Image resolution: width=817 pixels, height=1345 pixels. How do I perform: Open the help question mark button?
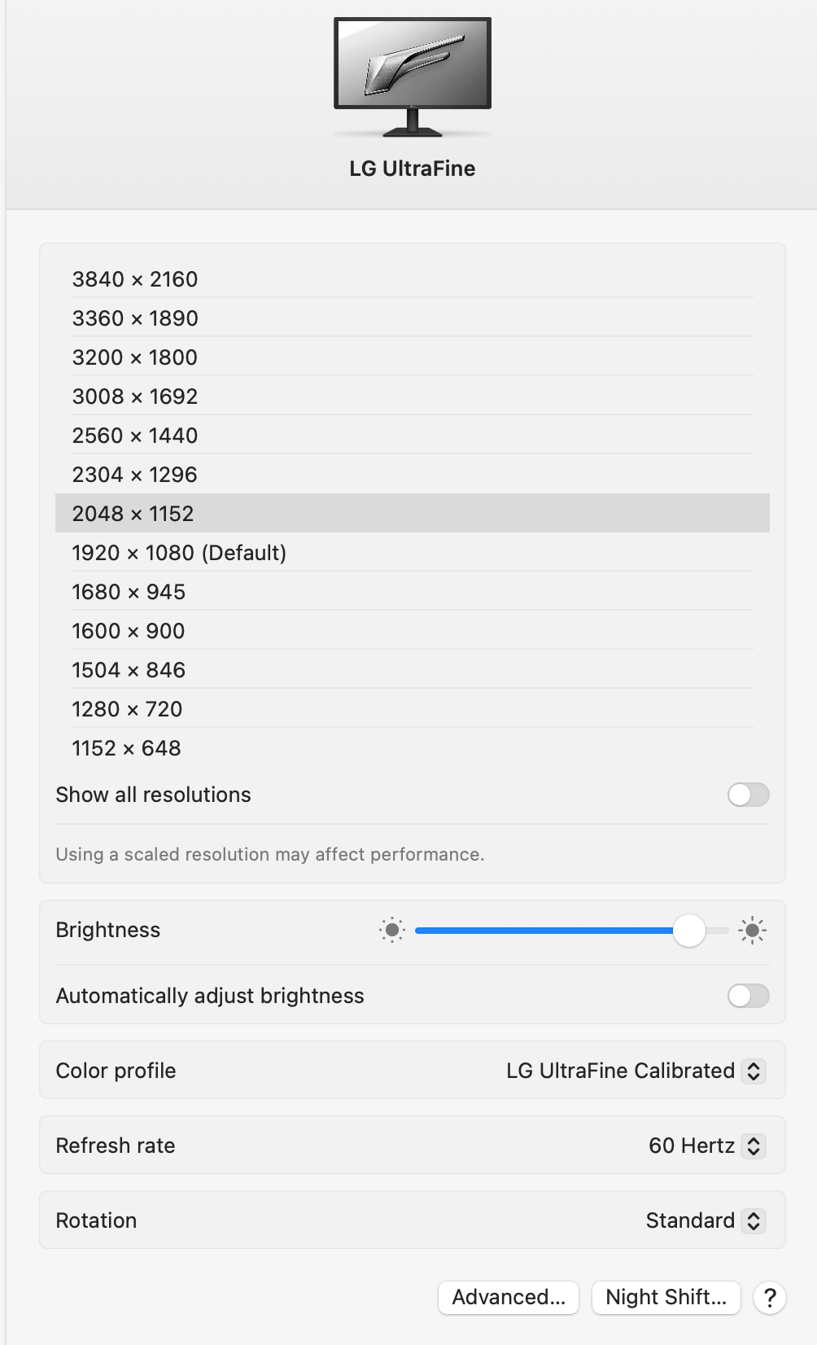[769, 1297]
